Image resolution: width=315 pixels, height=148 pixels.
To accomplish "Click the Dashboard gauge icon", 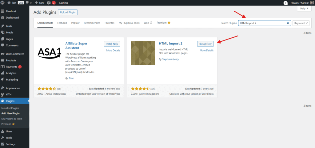I will (2, 17).
